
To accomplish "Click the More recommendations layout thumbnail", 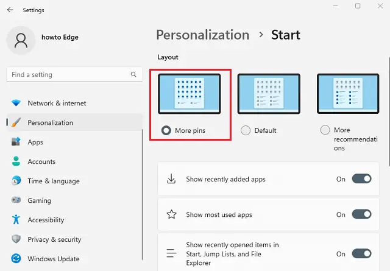I will tap(348, 94).
